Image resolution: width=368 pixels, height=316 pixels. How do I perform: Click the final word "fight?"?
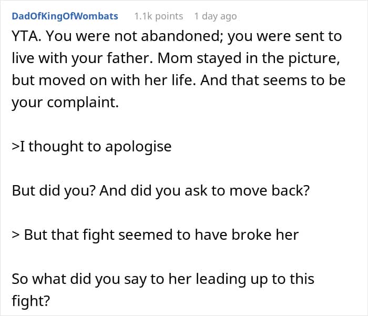(30, 301)
